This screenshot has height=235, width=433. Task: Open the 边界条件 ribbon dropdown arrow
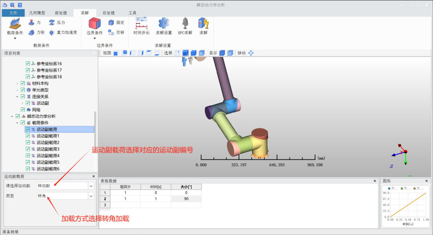click(x=95, y=38)
